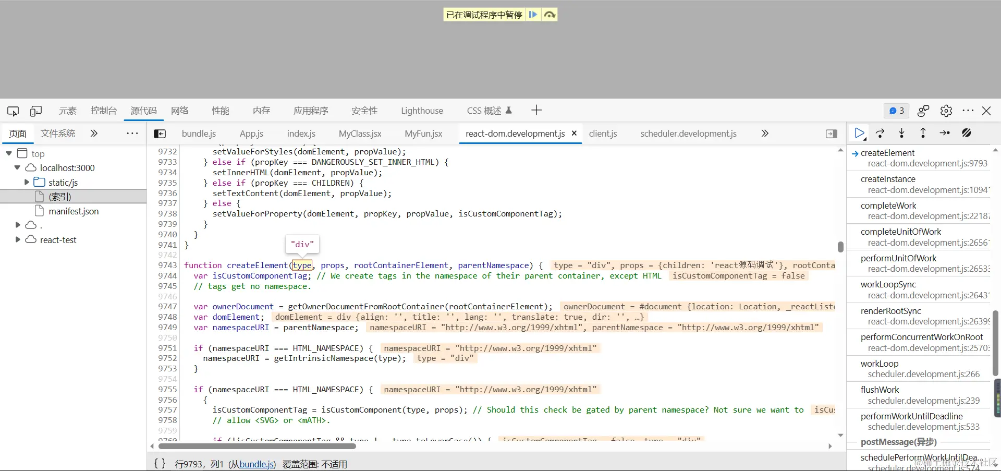Resume script execution in paused overlay
This screenshot has height=471, width=1001.
pos(533,15)
